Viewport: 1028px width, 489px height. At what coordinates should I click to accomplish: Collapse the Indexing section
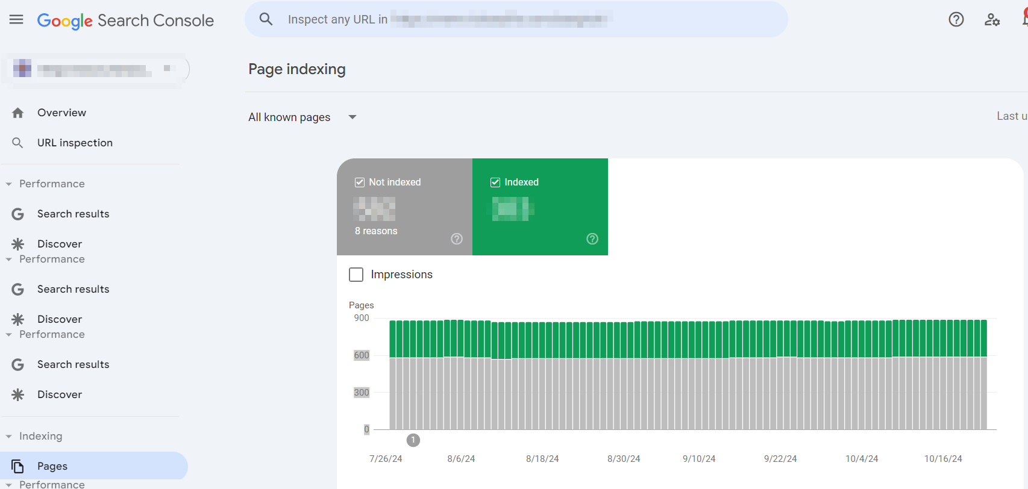click(x=8, y=436)
